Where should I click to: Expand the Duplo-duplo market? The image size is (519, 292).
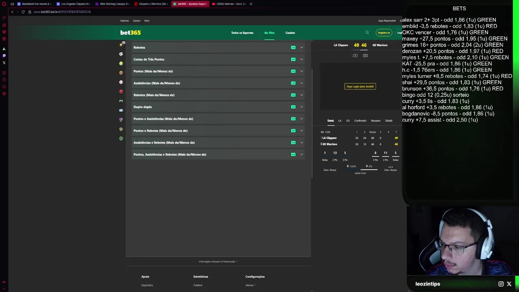(218, 107)
